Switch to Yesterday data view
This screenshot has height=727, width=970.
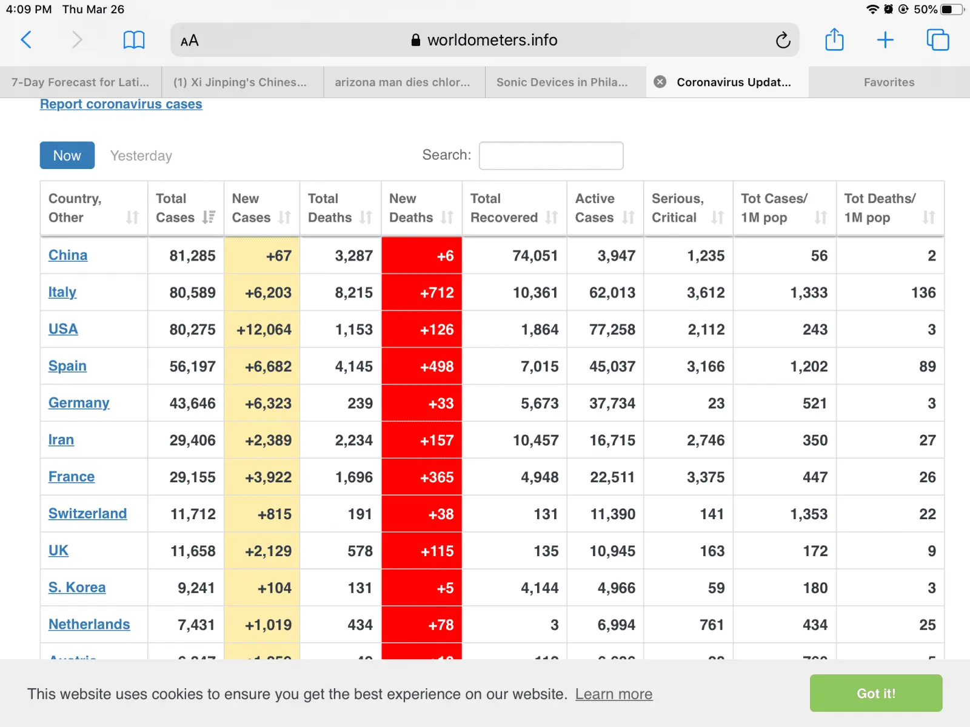click(x=141, y=156)
